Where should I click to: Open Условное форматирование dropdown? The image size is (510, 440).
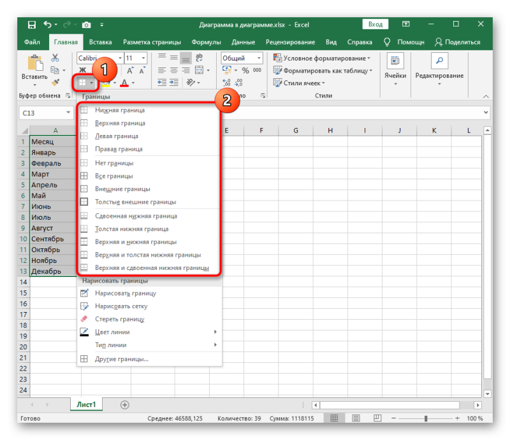322,58
